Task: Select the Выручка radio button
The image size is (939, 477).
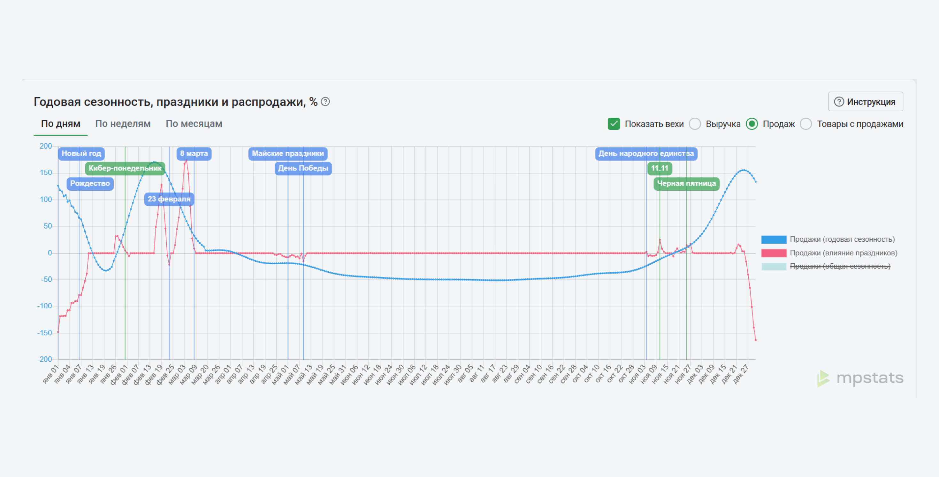Action: point(695,124)
